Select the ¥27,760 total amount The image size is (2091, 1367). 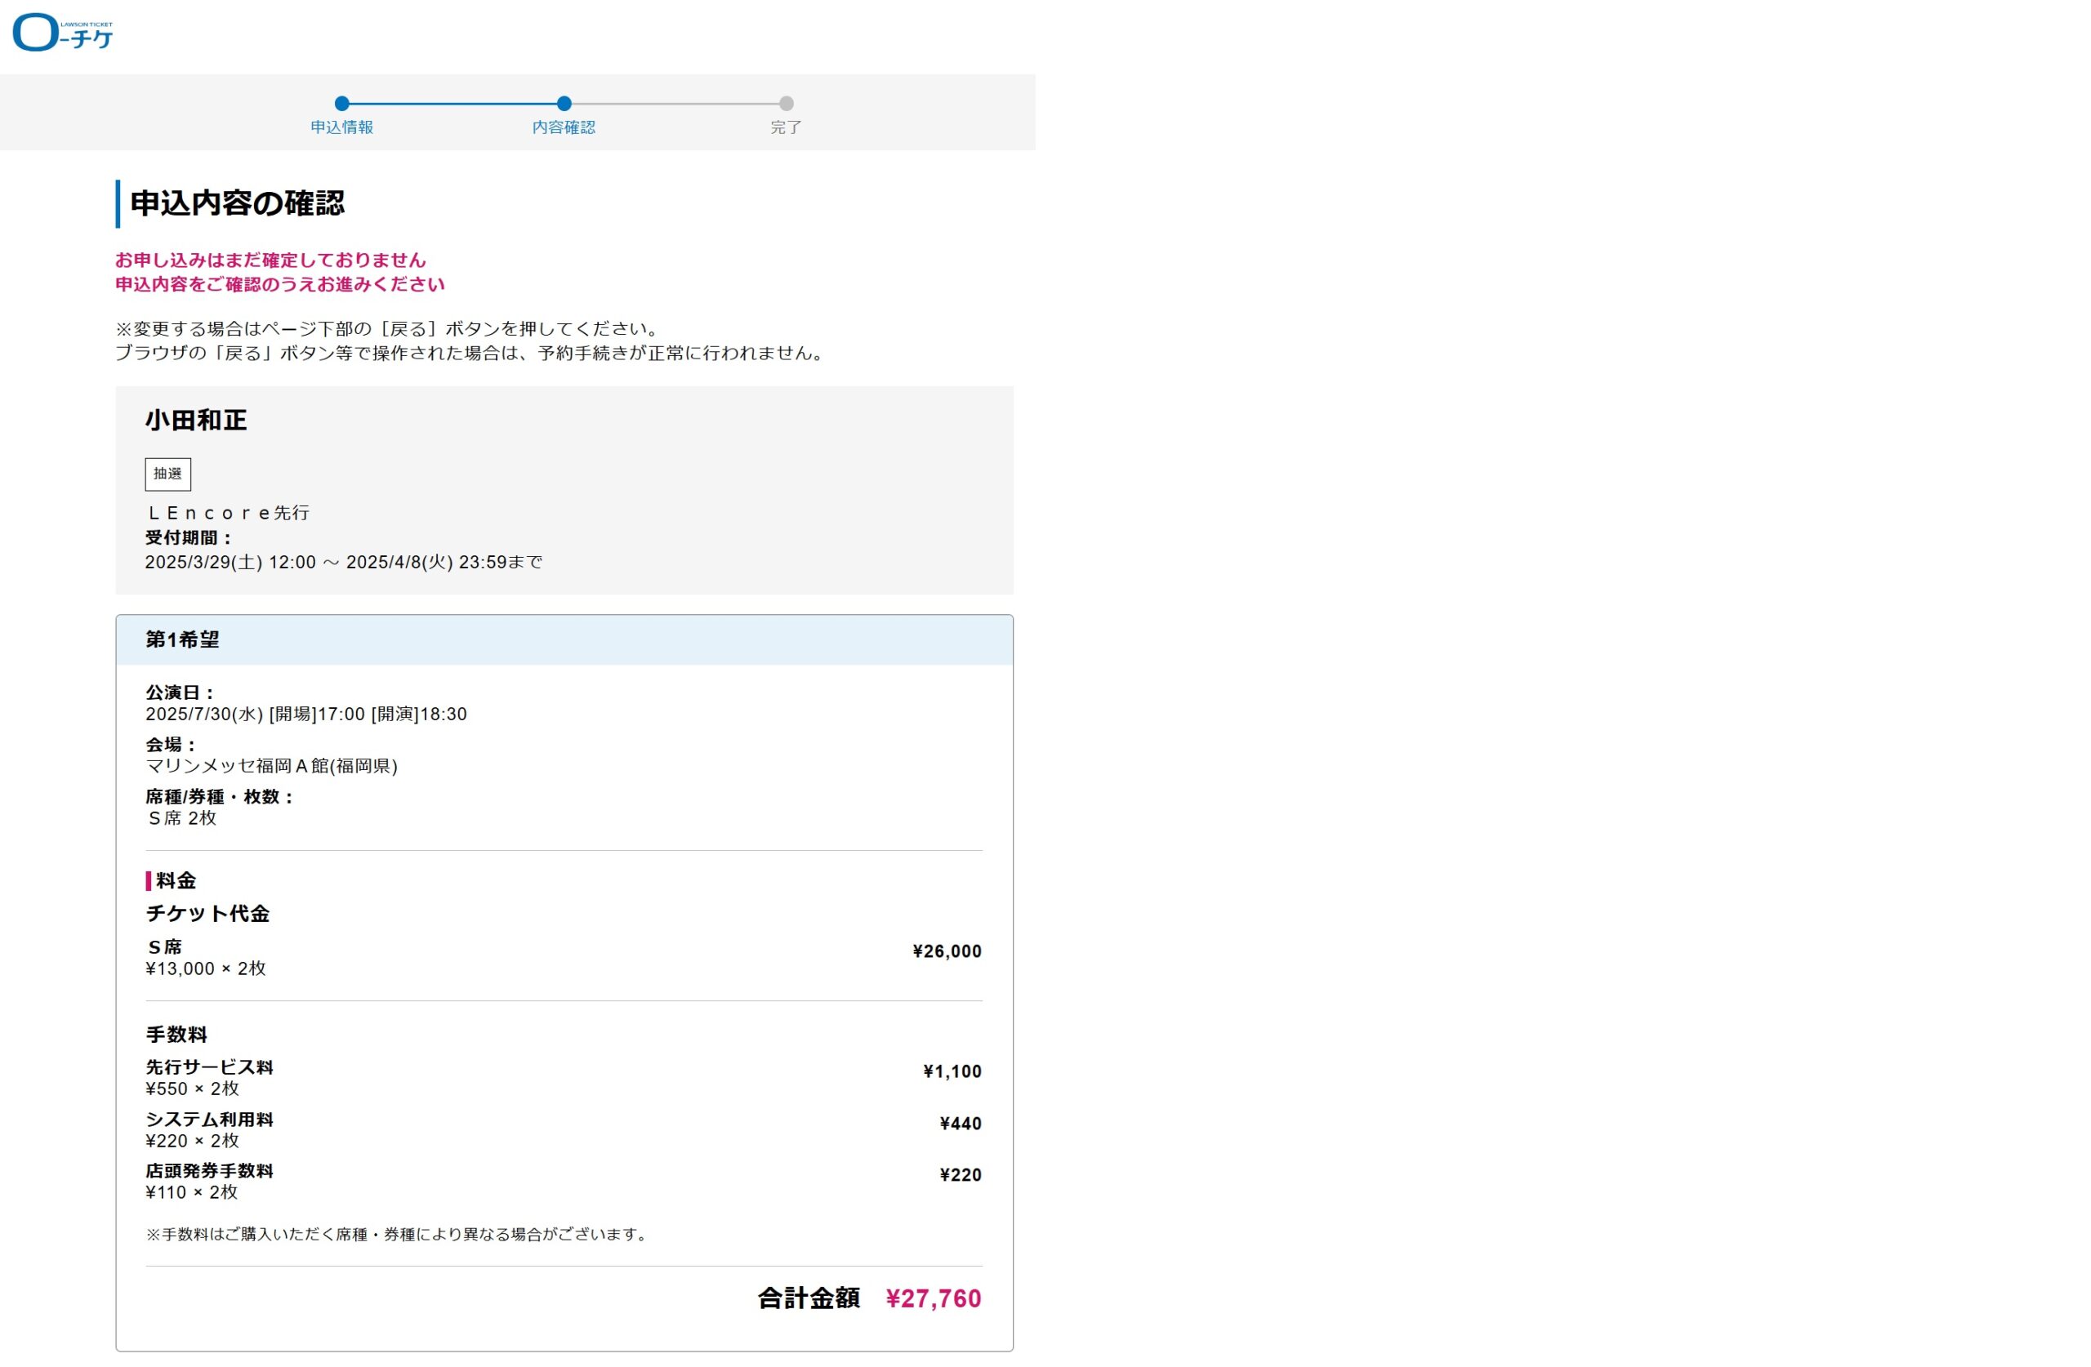(x=933, y=1299)
